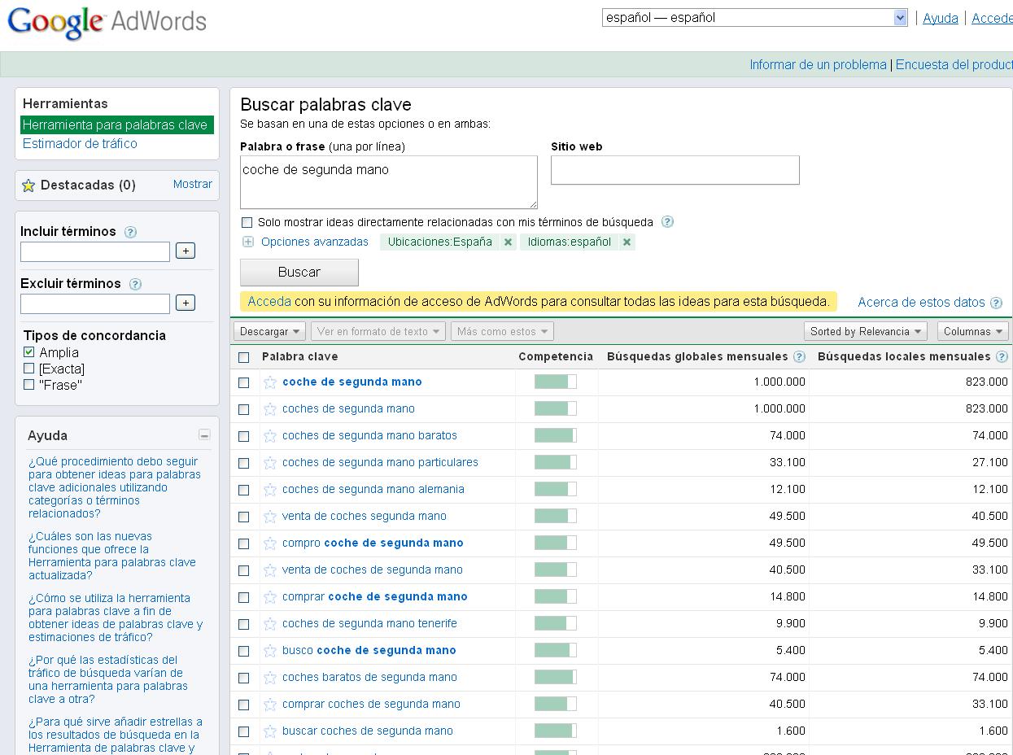Select row checkbox for "coches de segunda mano baratos"
Image resolution: width=1013 pixels, height=755 pixels.
pyautogui.click(x=243, y=436)
